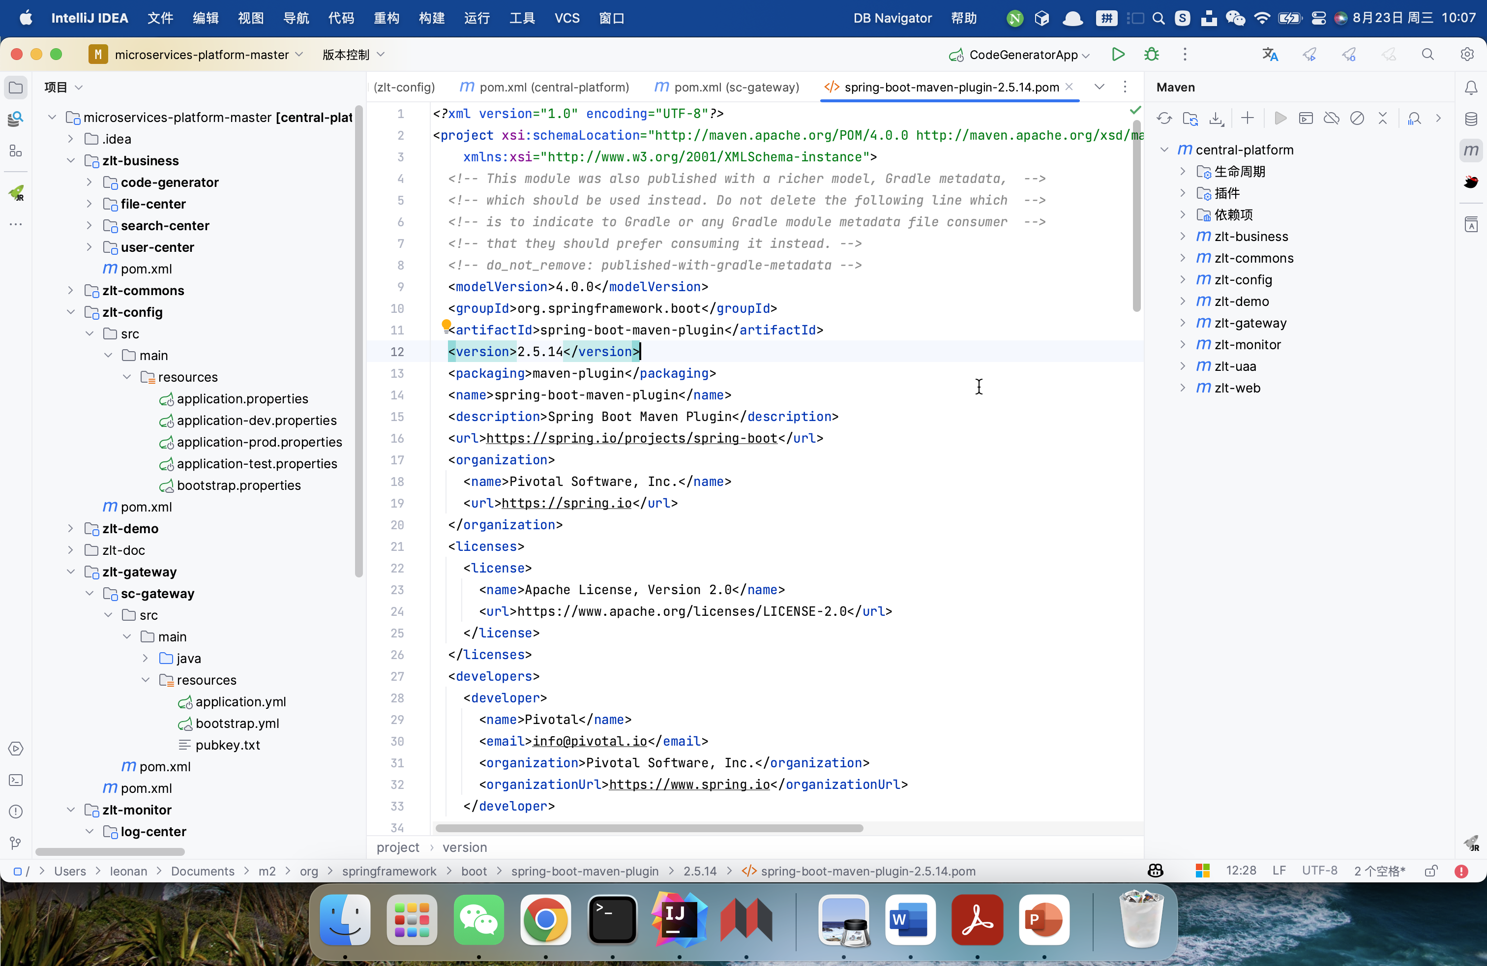Collapse the zlt-config folder
1487x966 pixels.
pyautogui.click(x=71, y=312)
